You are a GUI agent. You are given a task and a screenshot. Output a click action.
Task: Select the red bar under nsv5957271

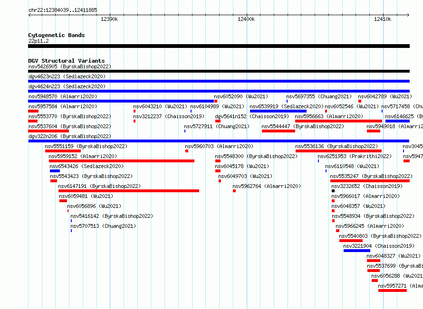pyautogui.click(x=393, y=290)
